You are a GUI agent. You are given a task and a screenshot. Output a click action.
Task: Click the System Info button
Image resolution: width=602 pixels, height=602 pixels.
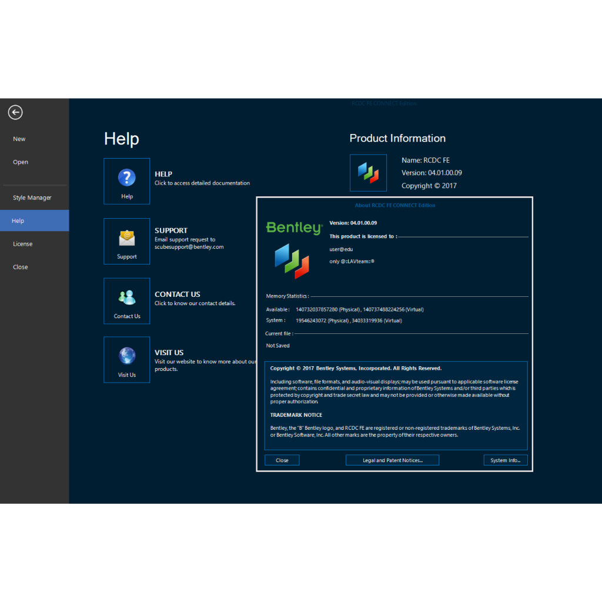pyautogui.click(x=506, y=460)
